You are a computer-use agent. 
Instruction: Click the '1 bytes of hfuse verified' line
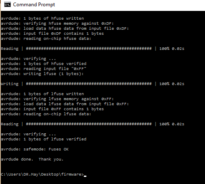click(x=44, y=64)
